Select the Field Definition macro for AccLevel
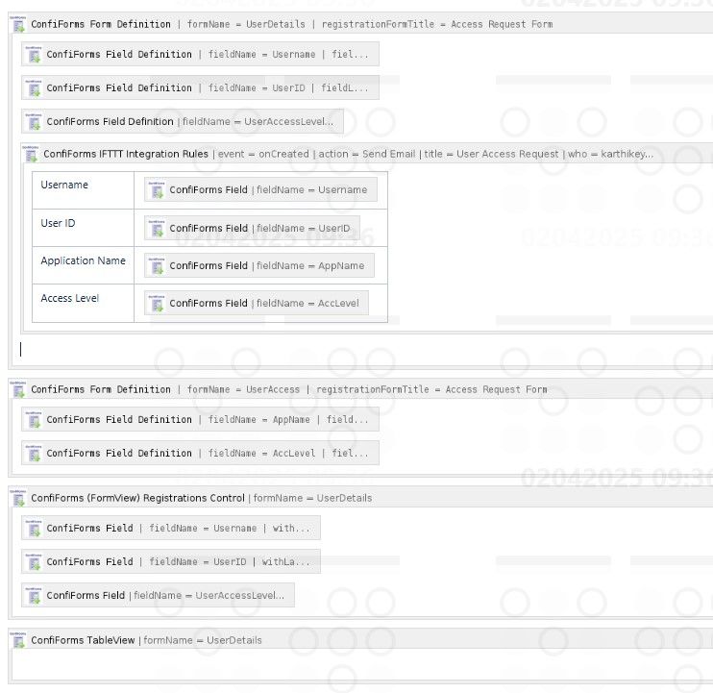The image size is (713, 693). (x=200, y=453)
